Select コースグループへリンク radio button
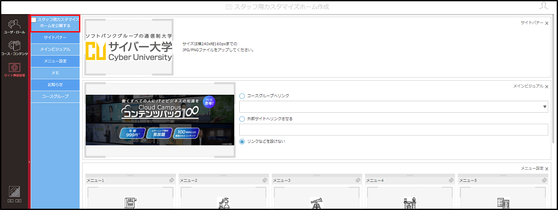The image size is (558, 210). pyautogui.click(x=242, y=96)
